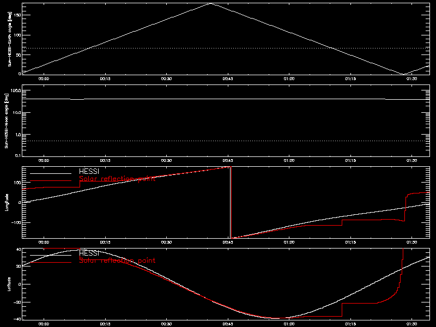Click the peak of the Sun-HESSI-Earth angle curve
The image size is (436, 327).
tap(210, 4)
